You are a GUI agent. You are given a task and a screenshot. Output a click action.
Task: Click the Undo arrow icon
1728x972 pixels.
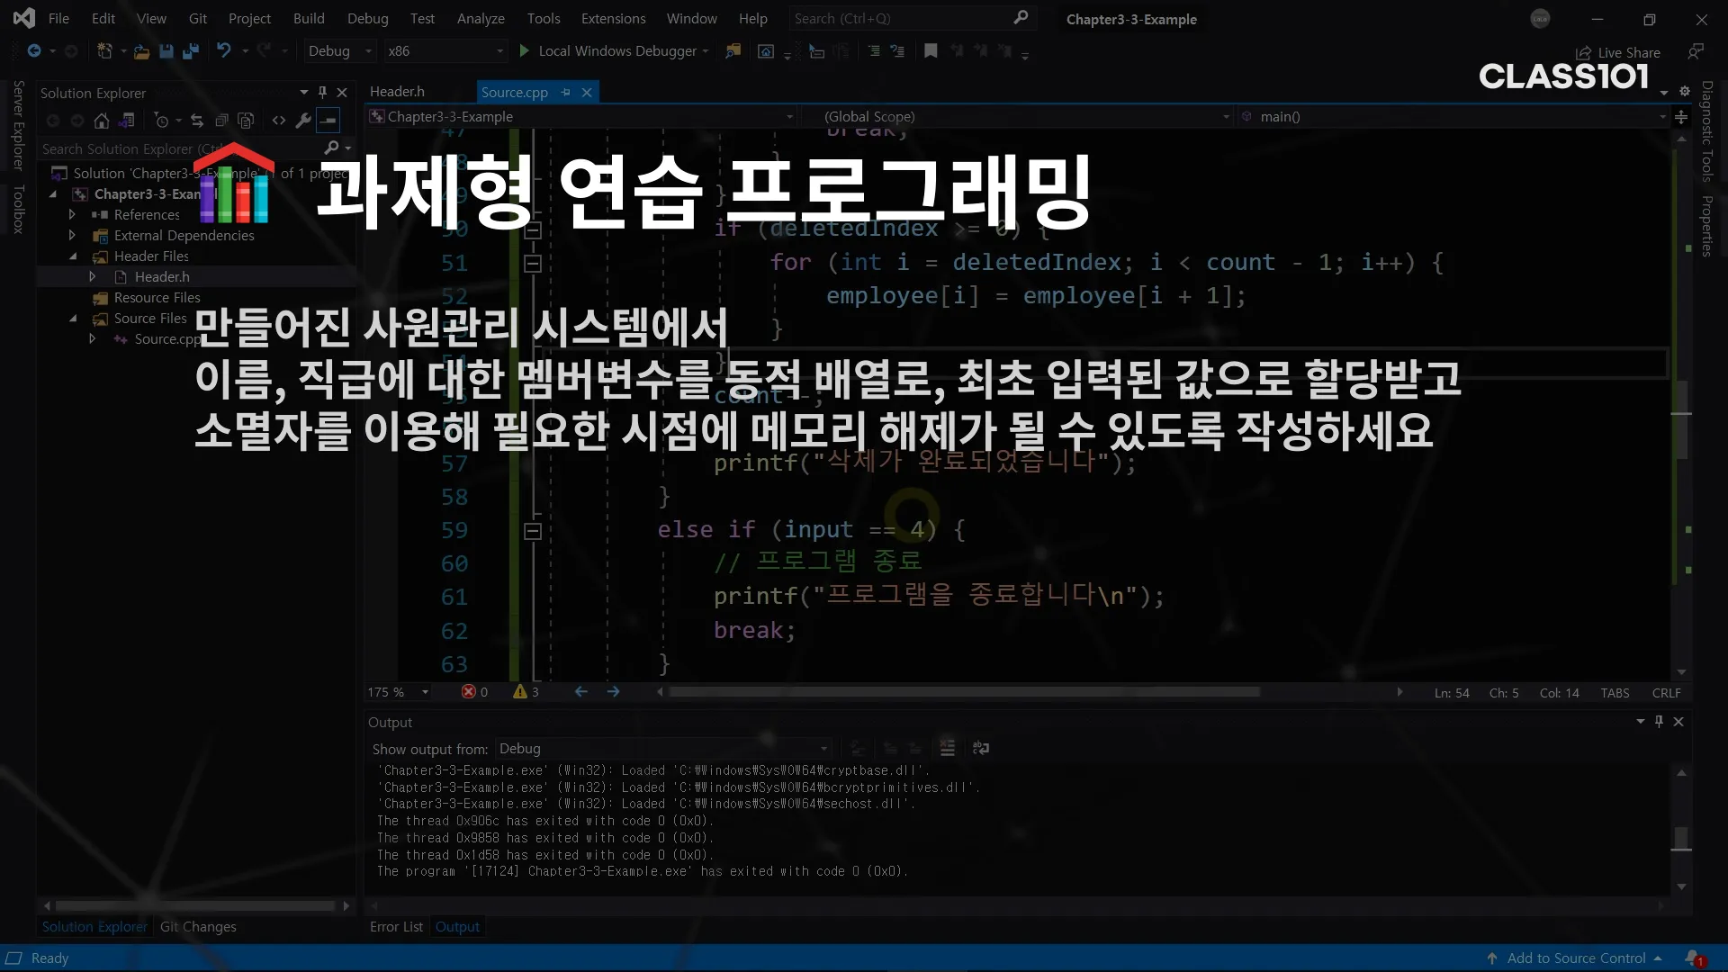[x=223, y=51]
